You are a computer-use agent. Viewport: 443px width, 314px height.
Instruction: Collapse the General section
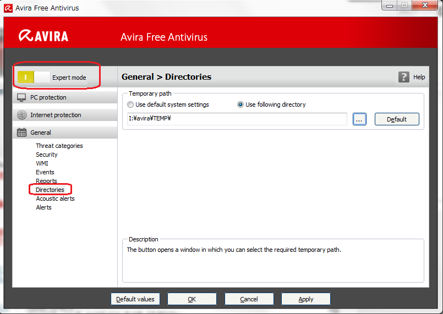(x=65, y=133)
